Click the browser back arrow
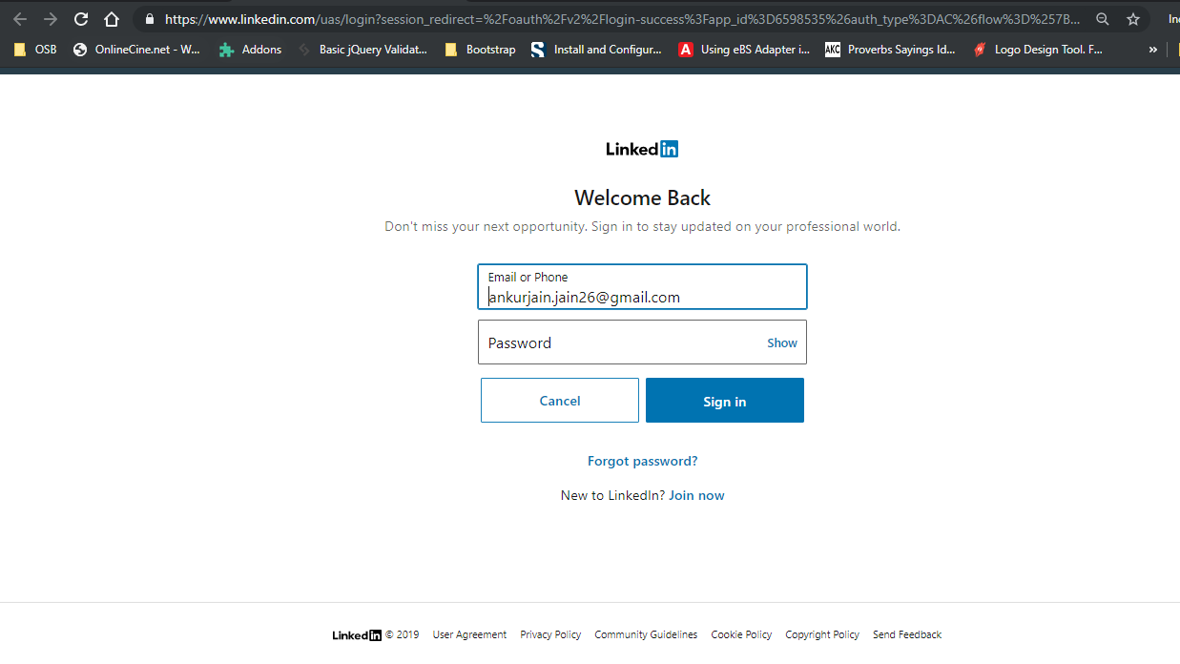The height and width of the screenshot is (664, 1180). (20, 19)
